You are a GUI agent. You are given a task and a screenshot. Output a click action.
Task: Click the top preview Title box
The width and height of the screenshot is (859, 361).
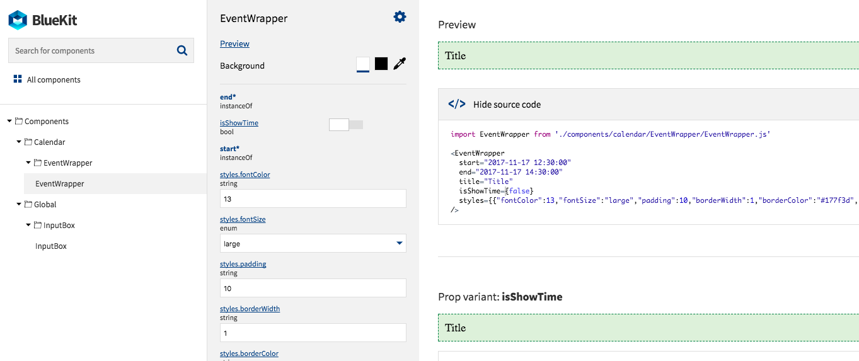click(649, 55)
